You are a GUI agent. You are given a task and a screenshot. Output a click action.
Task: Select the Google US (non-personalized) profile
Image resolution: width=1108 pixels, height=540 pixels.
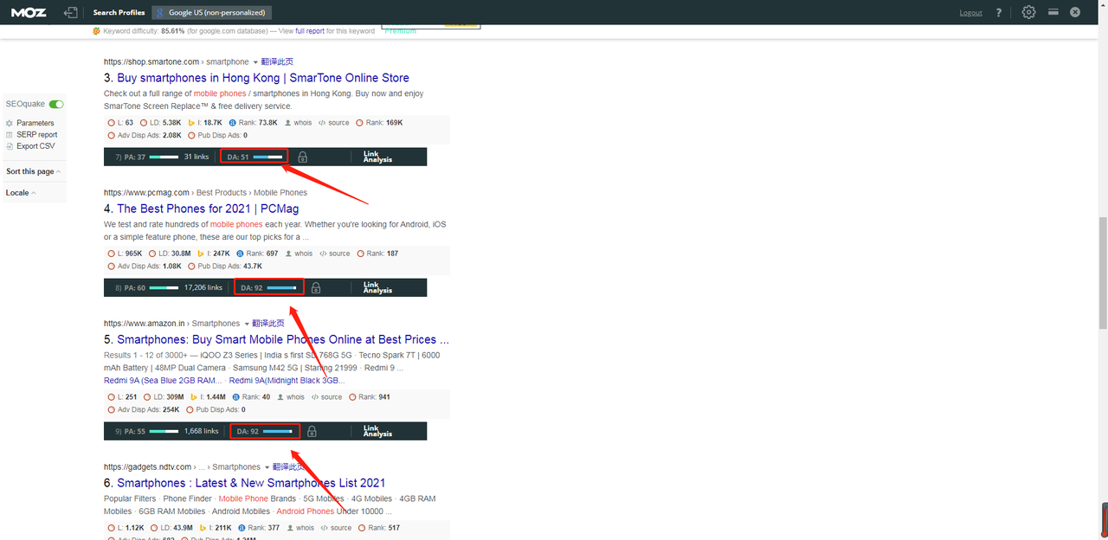point(212,12)
